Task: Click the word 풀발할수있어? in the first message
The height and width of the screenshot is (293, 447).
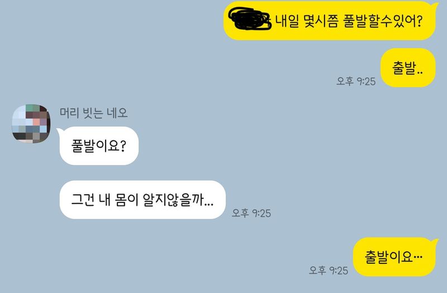Action: (383, 21)
